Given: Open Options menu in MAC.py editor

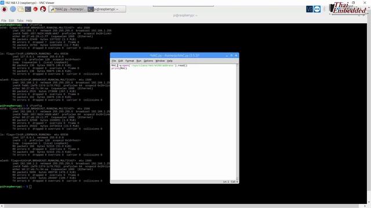Looking at the screenshot, I should [148, 61].
